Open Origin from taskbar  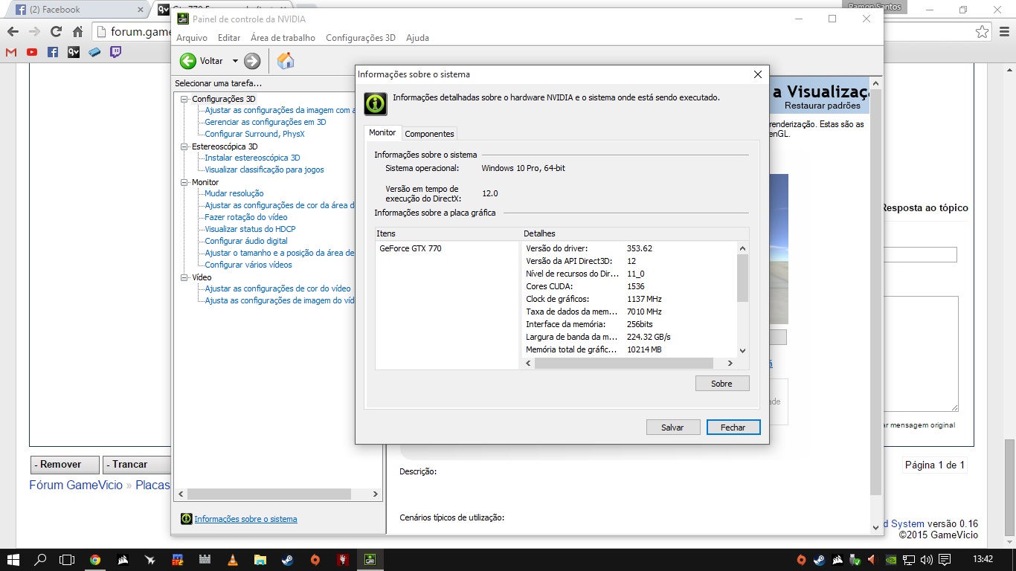tap(315, 560)
